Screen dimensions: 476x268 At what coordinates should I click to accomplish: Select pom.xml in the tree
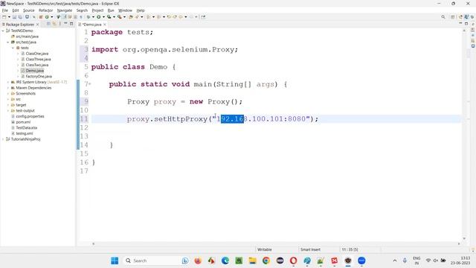[23, 122]
